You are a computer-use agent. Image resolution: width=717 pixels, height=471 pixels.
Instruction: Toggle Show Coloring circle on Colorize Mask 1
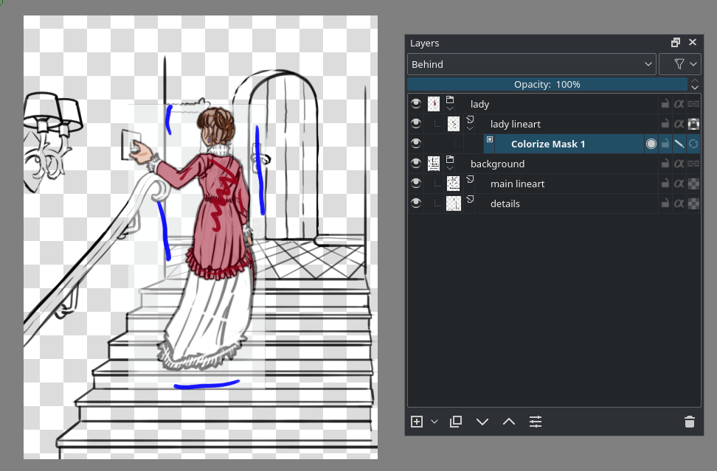point(651,144)
